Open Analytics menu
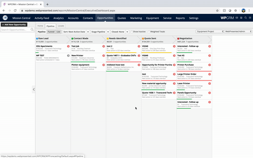The width and height of the screenshot is (253, 158). click(59, 18)
